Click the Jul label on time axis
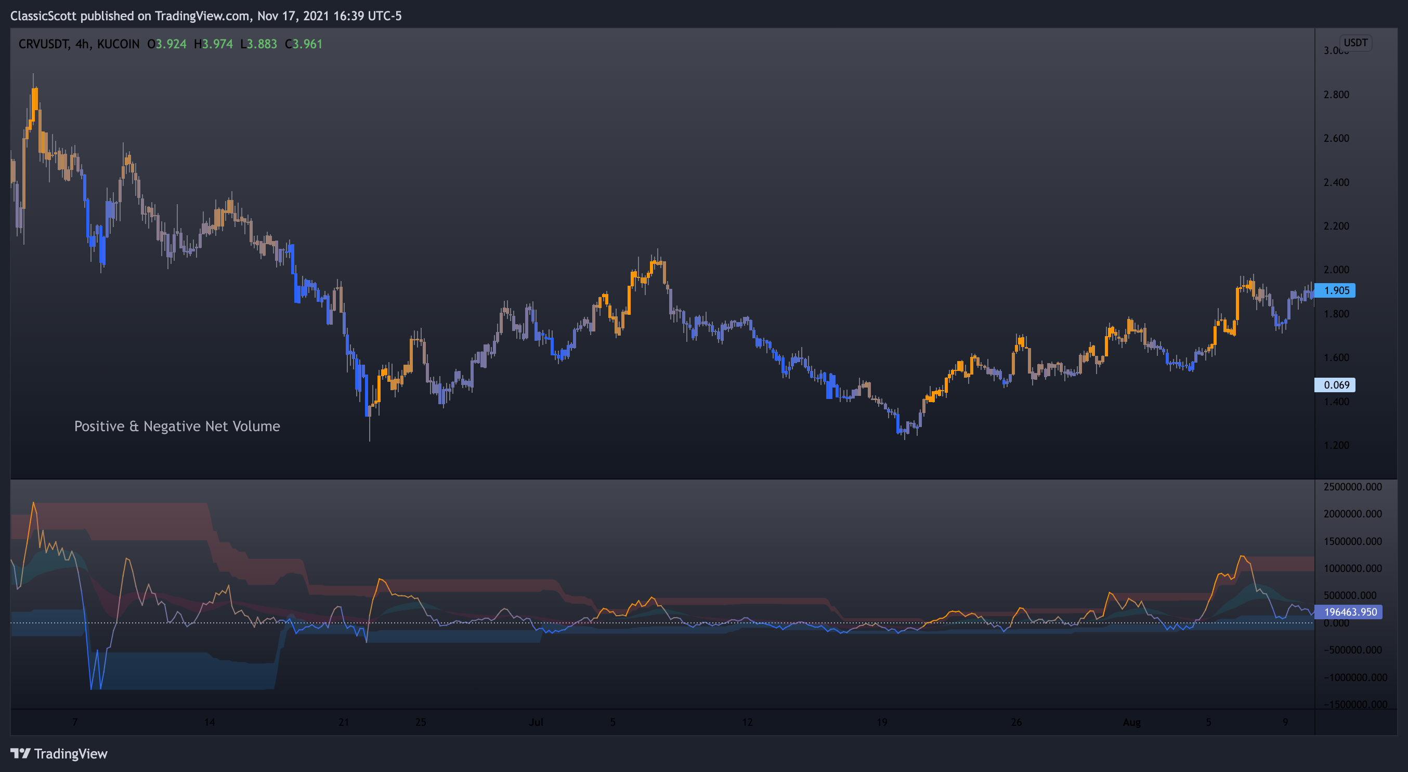Image resolution: width=1408 pixels, height=772 pixels. point(536,722)
